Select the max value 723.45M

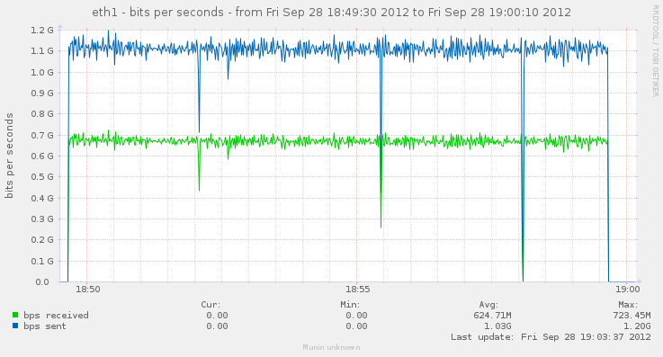(x=632, y=315)
